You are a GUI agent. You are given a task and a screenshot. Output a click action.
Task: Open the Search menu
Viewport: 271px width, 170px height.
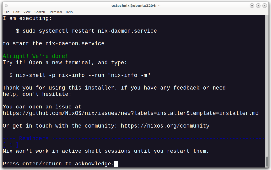(x=40, y=12)
